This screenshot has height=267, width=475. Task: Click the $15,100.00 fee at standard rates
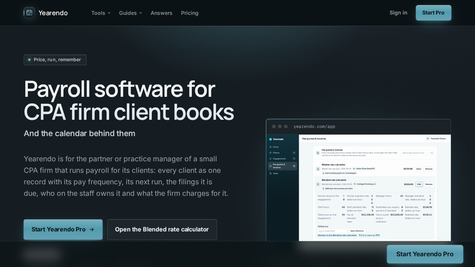368,215
